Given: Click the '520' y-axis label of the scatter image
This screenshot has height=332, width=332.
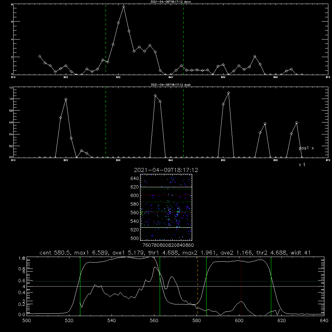Looking at the screenshot, I should (x=135, y=230).
